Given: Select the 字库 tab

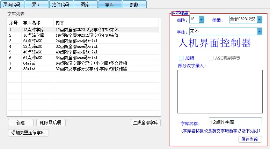Looking at the screenshot, I should (x=110, y=4).
